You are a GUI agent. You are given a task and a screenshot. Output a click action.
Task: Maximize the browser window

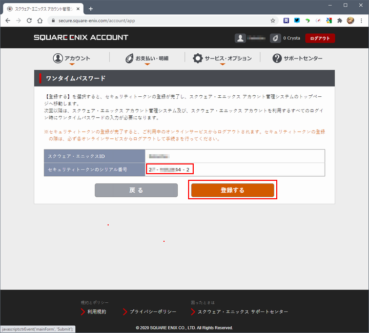[x=345, y=5]
